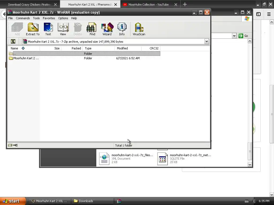Click the Extract To toolbar icon
This screenshot has width=274, height=205.
pyautogui.click(x=33, y=29)
